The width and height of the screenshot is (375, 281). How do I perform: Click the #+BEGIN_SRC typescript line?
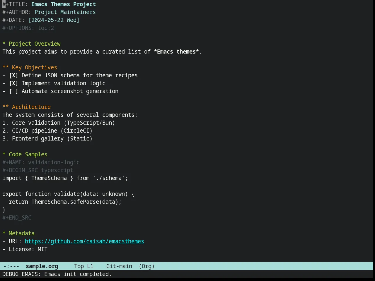click(x=38, y=170)
